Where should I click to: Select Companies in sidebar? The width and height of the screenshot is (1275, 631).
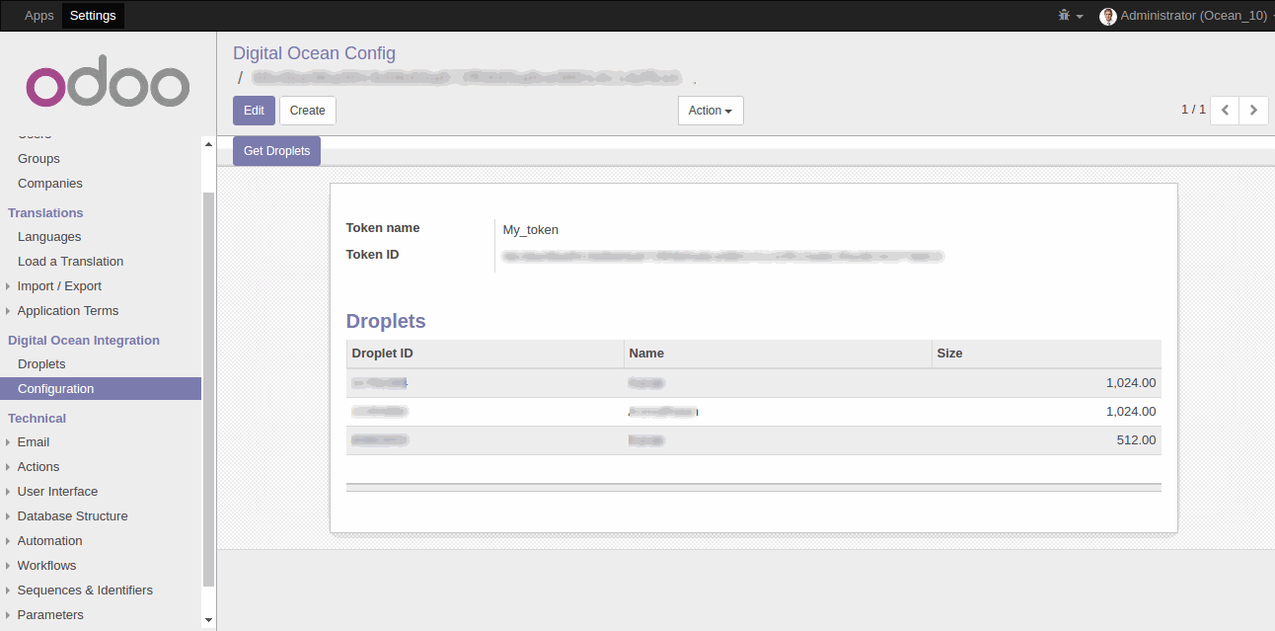(50, 184)
